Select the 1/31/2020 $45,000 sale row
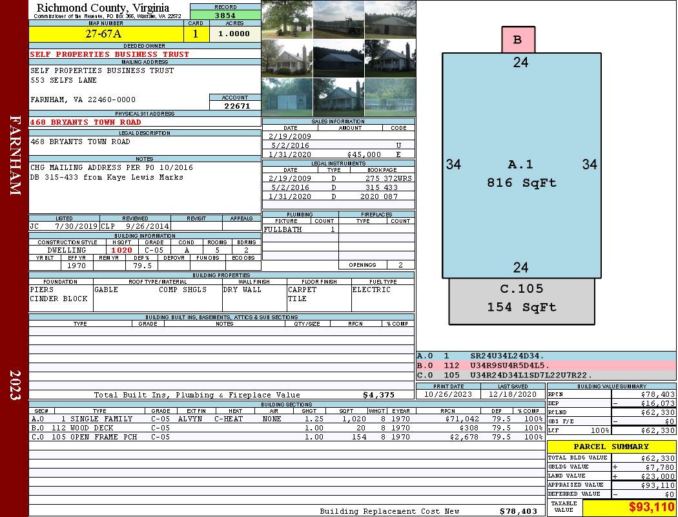Screen dimensions: 678x517 click(x=338, y=155)
